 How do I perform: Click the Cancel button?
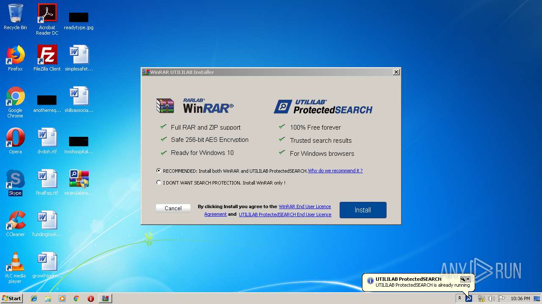(x=173, y=208)
